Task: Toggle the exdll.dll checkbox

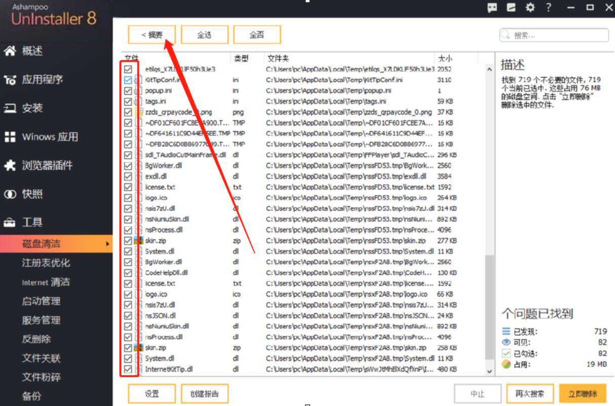Action: coord(128,176)
